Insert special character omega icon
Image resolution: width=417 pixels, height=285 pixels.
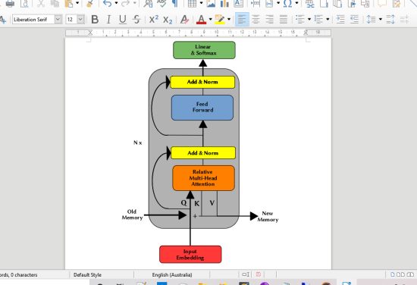click(287, 4)
